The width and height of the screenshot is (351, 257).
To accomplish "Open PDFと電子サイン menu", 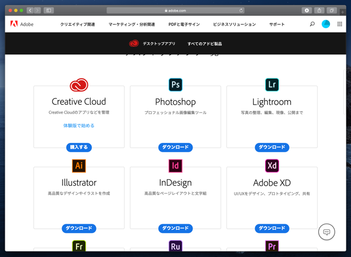I will (x=184, y=24).
